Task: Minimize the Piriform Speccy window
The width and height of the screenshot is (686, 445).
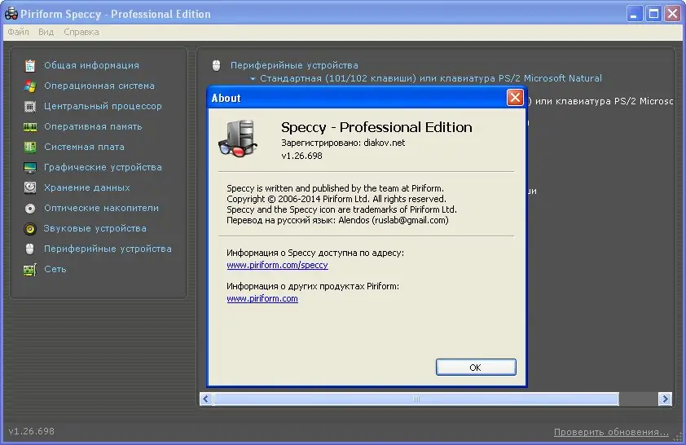Action: [x=634, y=14]
